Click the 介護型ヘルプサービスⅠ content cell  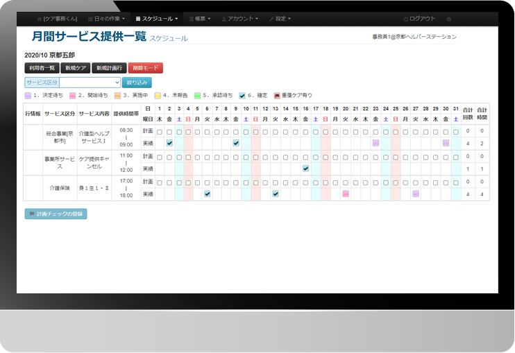(x=94, y=137)
